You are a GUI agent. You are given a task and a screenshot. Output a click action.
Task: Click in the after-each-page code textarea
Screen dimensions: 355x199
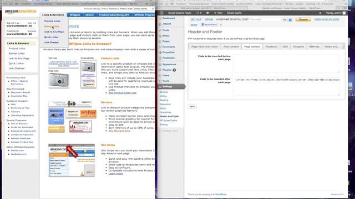coord(287,86)
